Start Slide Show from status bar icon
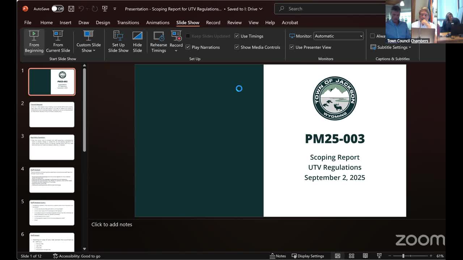Viewport: 463px width, 260px height. tap(379, 256)
